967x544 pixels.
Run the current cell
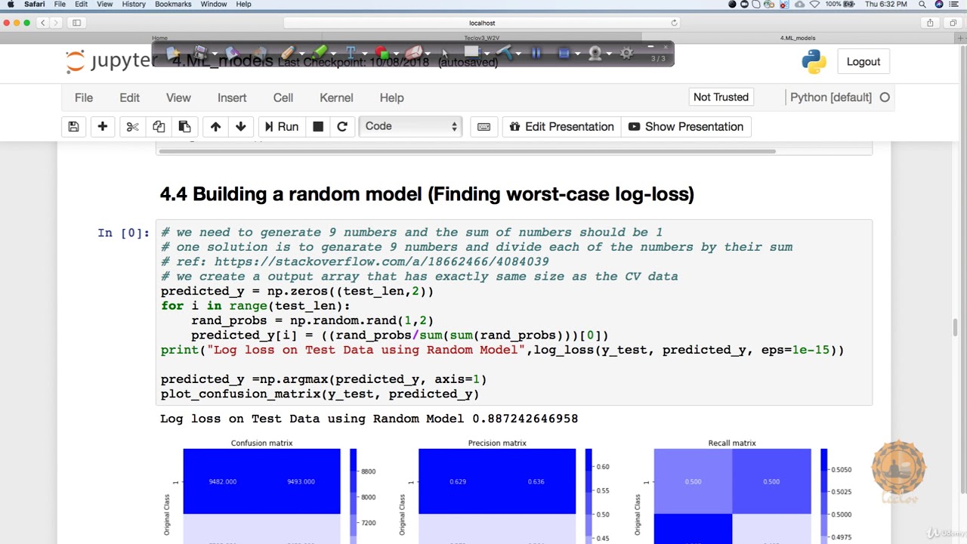coord(281,127)
